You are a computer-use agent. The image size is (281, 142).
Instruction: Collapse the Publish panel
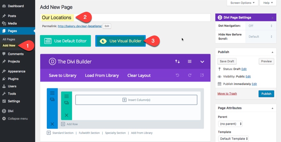click(x=272, y=52)
